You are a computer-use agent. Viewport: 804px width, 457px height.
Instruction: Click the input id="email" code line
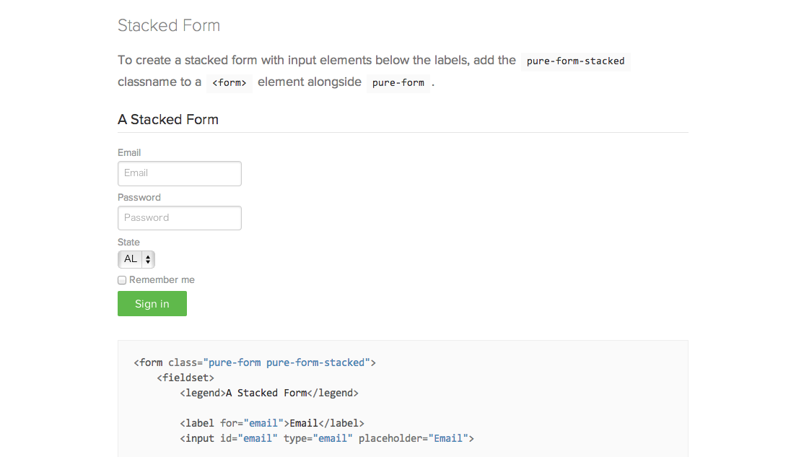[x=326, y=438]
